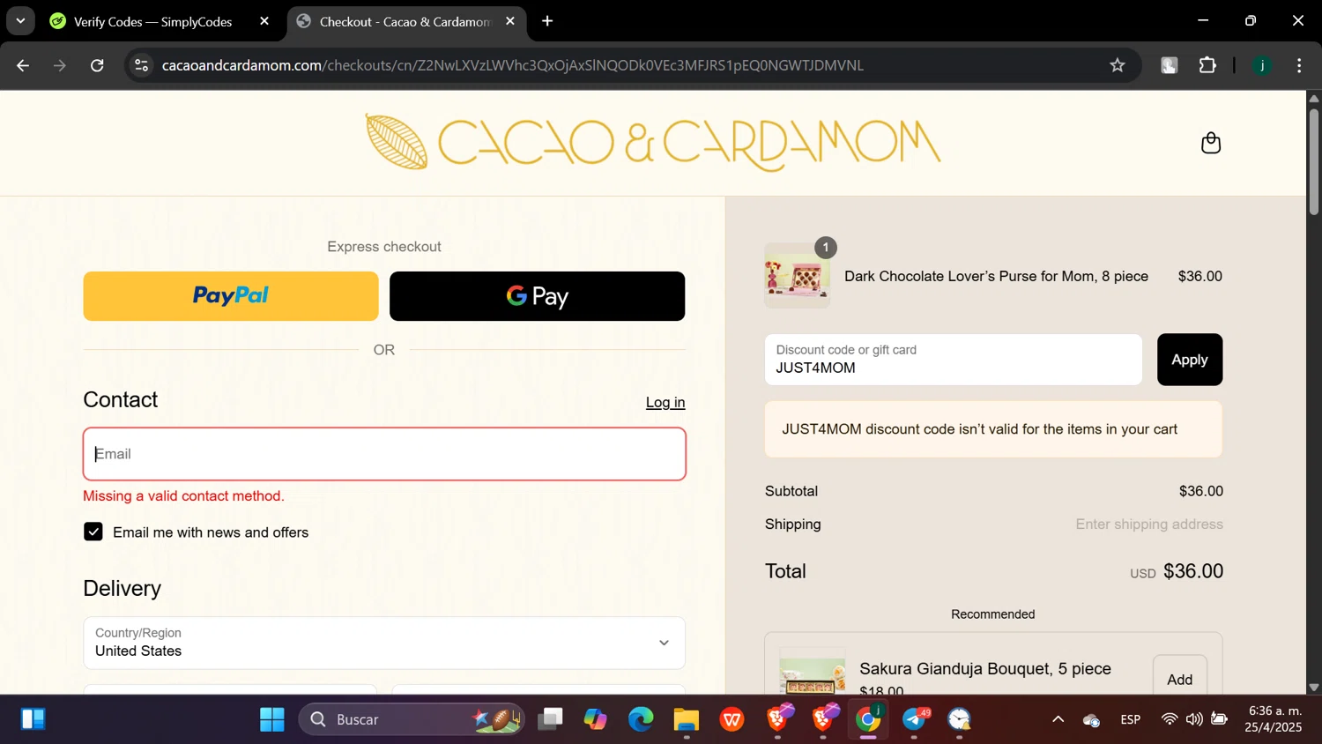Click the Cacao & Cardamom logo
The height and width of the screenshot is (744, 1322).
coord(653,142)
